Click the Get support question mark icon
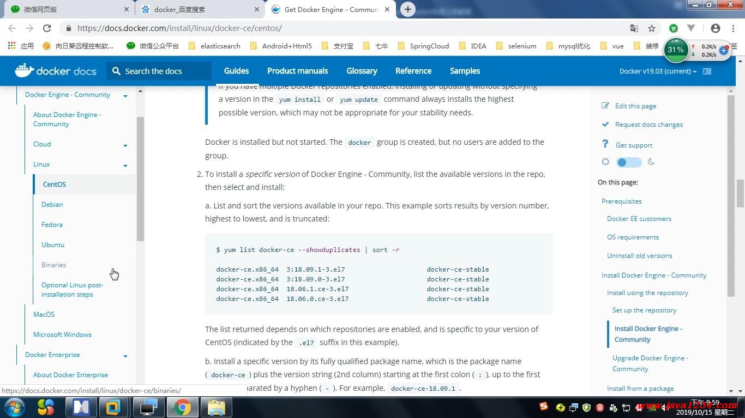Viewport: 745px width, 418px height. pos(605,144)
